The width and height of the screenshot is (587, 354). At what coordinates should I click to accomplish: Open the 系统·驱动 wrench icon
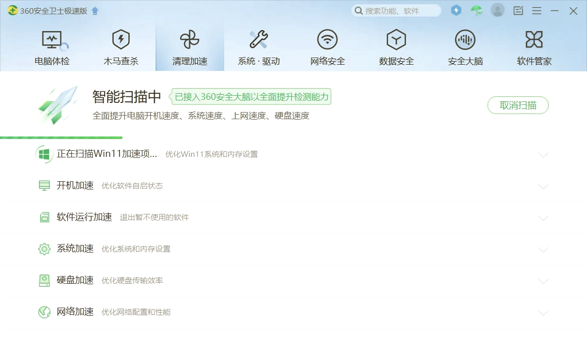point(259,39)
